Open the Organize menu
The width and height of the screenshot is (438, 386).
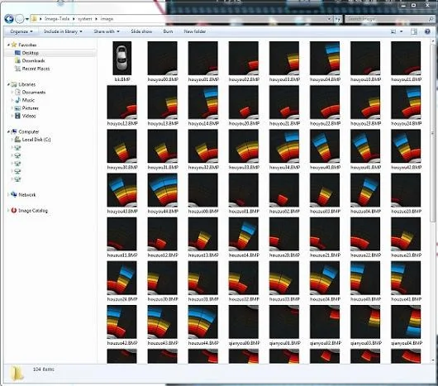[x=21, y=31]
